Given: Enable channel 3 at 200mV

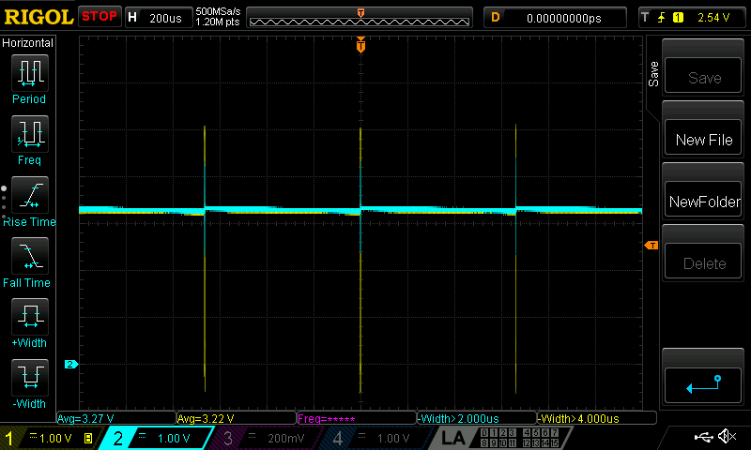Looking at the screenshot, I should pos(266,438).
